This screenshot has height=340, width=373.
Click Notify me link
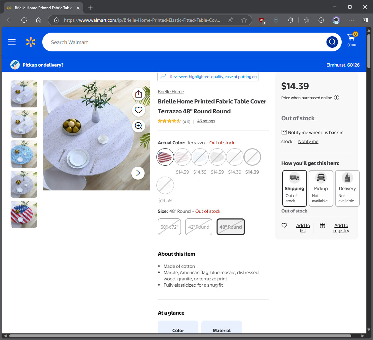(x=308, y=142)
